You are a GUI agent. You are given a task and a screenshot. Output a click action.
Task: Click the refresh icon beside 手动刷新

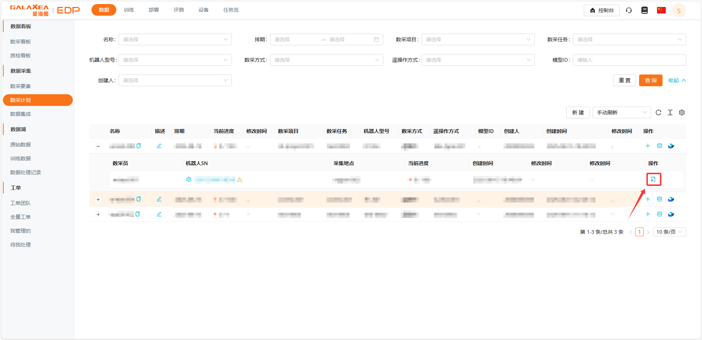tap(658, 112)
